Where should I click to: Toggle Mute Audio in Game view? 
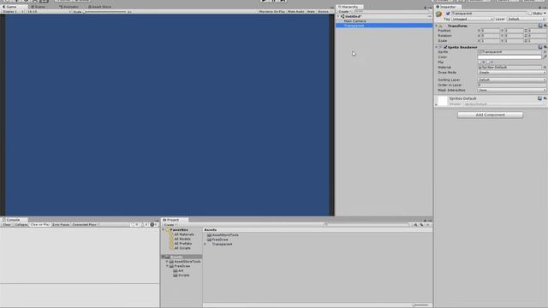pyautogui.click(x=296, y=11)
